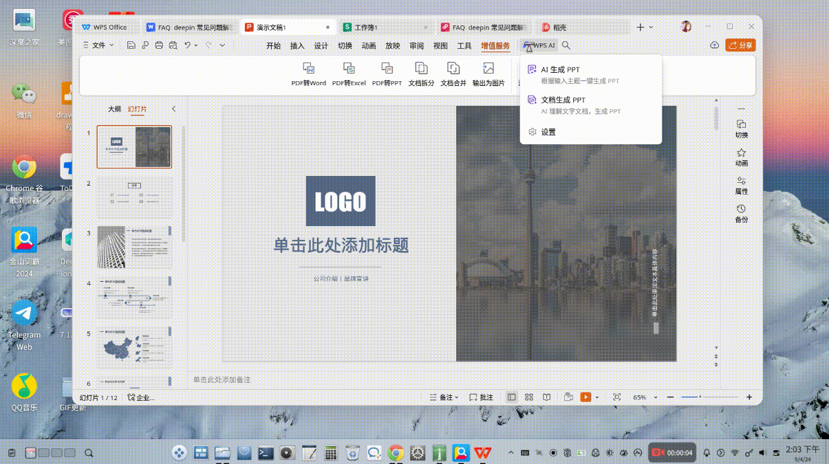Toggle the 批注 comments display
This screenshot has height=464, width=829.
pyautogui.click(x=481, y=397)
